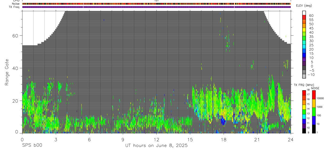Click the multicolored Noise strip above the plot
The image size is (327, 151).
coord(157,4)
